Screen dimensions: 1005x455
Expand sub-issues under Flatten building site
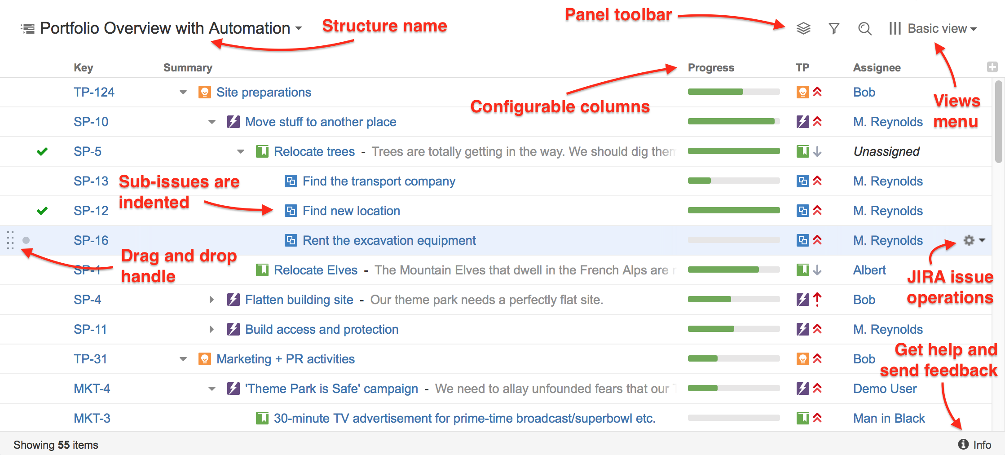(x=212, y=299)
